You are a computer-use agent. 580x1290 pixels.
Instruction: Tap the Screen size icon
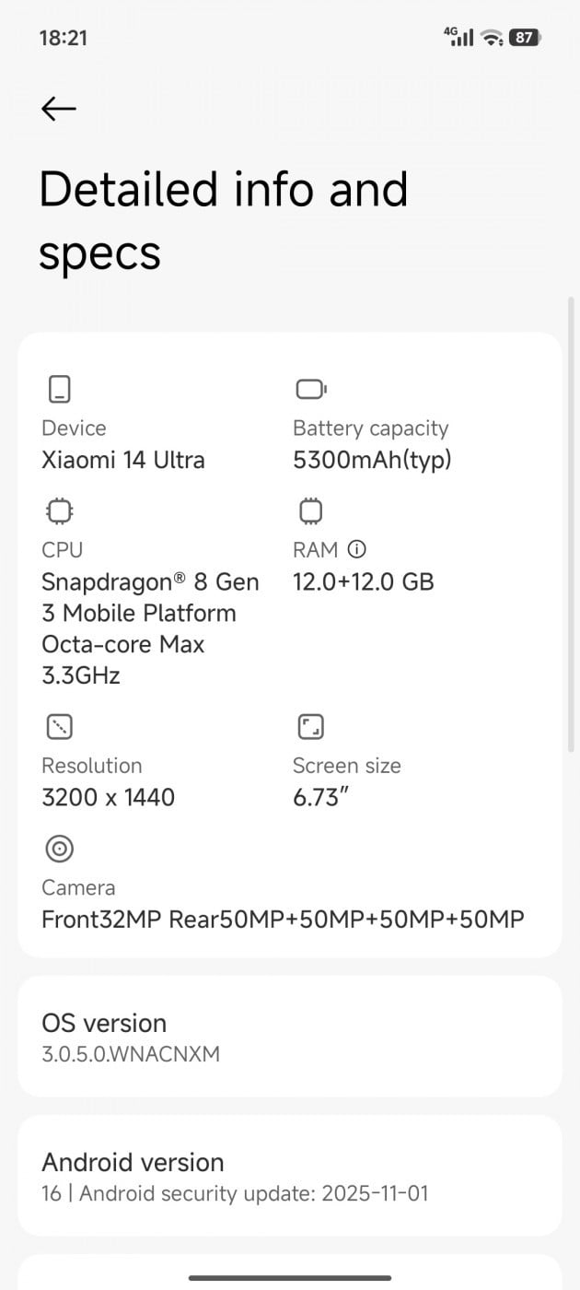(311, 727)
